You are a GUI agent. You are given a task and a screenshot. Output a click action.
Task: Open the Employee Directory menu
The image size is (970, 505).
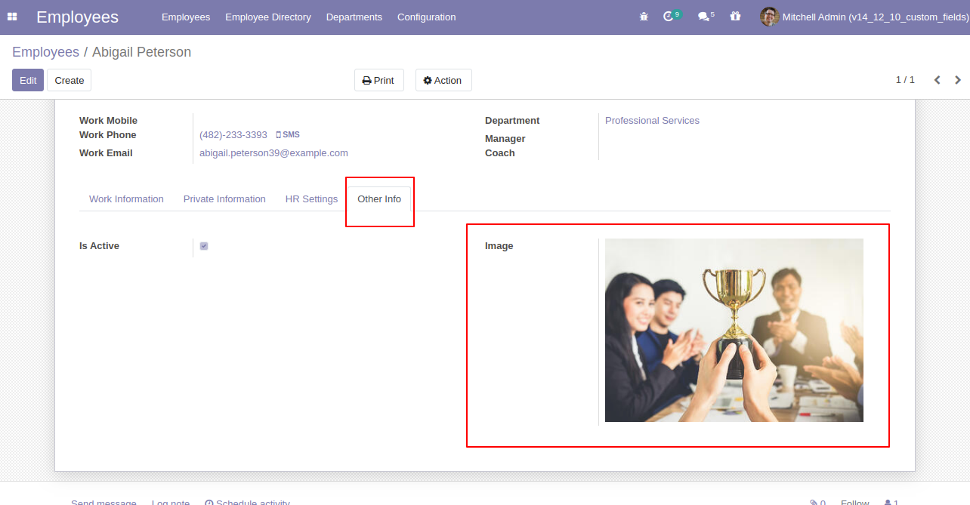268,17
